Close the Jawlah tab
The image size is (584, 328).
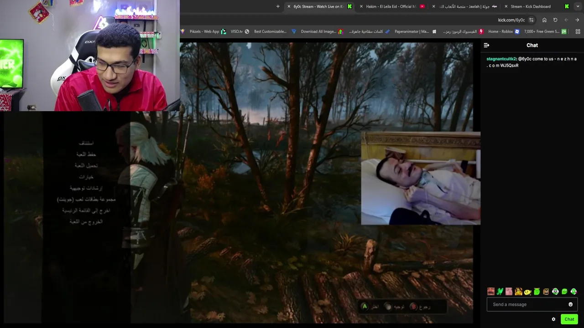433,6
